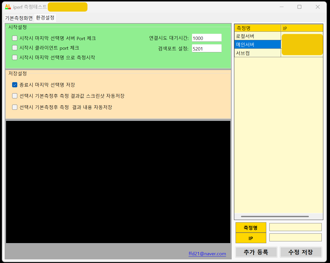Click the 연결시도 대기시간 field showing 1000
330x263 pixels.
pyautogui.click(x=207, y=38)
